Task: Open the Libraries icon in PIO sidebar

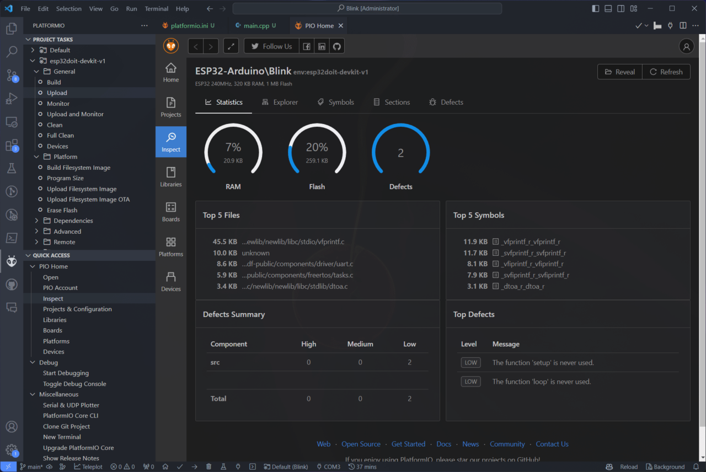Action: (171, 177)
